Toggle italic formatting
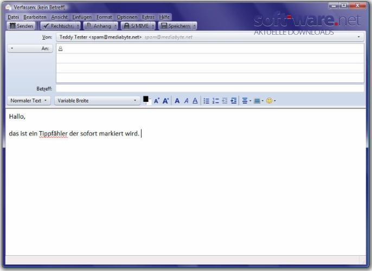The height and width of the screenshot is (271, 372). pos(186,101)
